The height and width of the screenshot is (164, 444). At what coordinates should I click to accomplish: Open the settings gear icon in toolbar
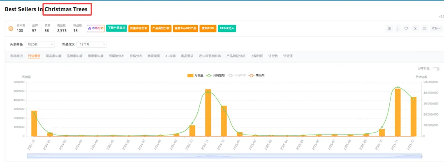pyautogui.click(x=424, y=28)
